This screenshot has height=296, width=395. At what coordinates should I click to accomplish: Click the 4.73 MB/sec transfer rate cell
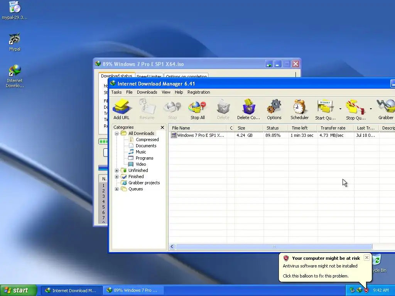[331, 135]
